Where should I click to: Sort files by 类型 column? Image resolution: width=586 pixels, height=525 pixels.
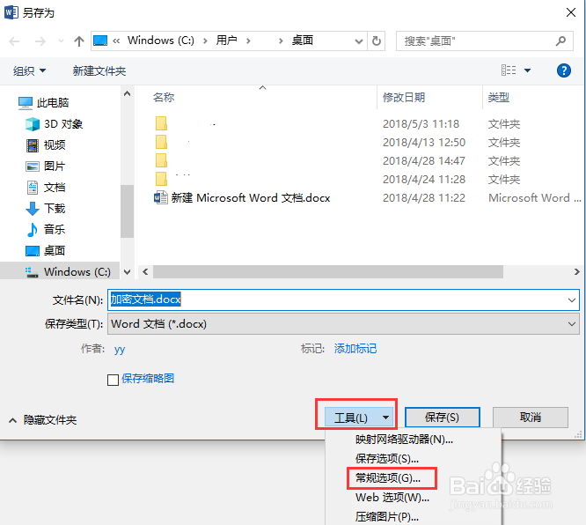499,97
